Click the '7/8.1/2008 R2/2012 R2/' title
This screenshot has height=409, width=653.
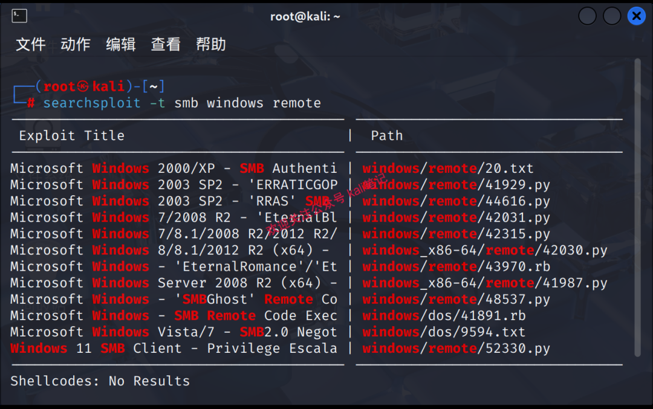pos(174,234)
